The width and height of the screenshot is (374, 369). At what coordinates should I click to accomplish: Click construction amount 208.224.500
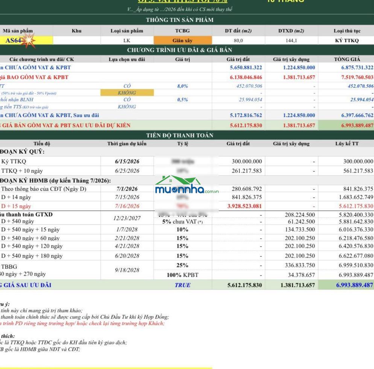point(300,215)
